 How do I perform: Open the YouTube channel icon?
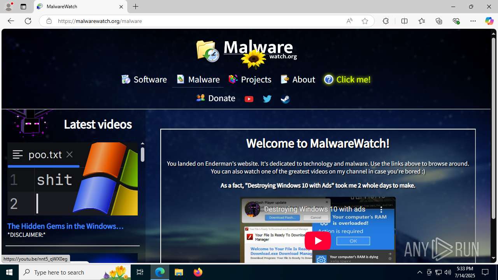click(249, 99)
